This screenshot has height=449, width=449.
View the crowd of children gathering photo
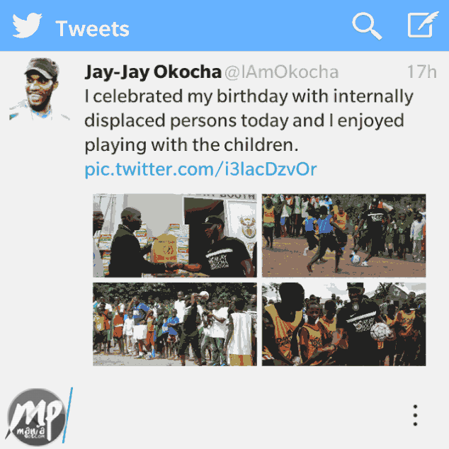[x=175, y=324]
